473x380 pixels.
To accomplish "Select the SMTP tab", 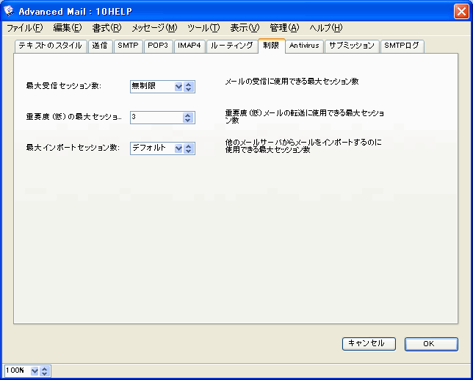I will coord(128,46).
